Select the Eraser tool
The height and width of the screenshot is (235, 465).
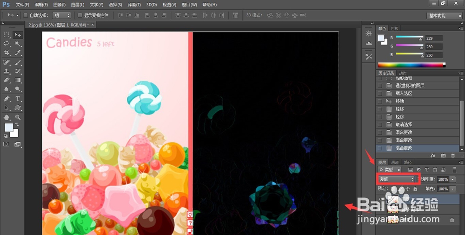7,80
